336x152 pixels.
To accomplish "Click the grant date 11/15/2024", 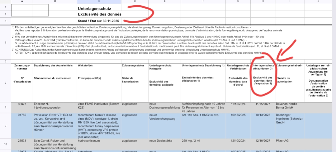I will click(x=238, y=108).
